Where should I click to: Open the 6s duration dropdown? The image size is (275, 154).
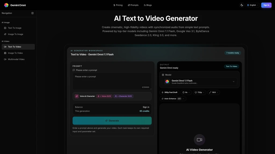(x=186, y=92)
